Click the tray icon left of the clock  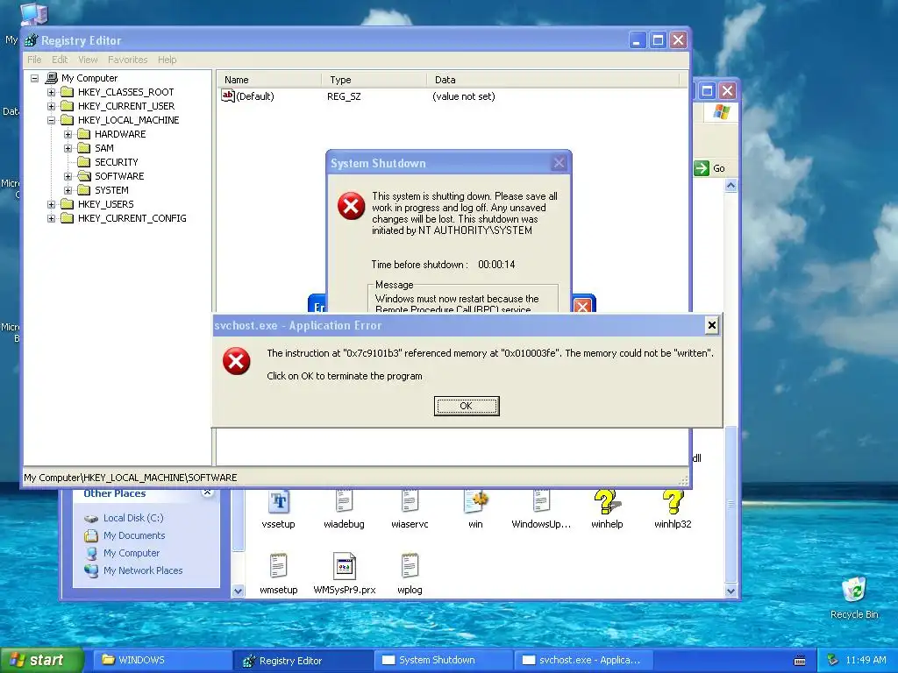(833, 660)
